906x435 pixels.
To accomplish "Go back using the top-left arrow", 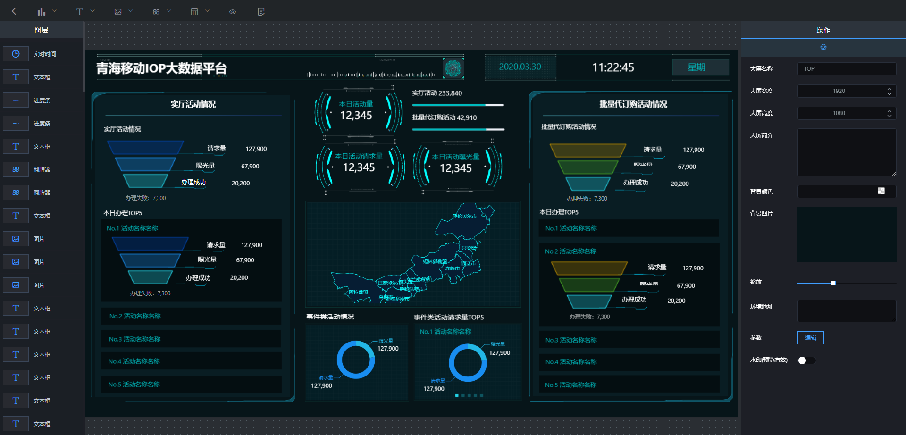I will [14, 11].
